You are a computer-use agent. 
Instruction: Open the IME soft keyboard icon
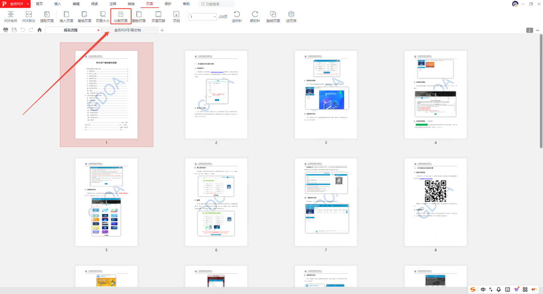point(507,290)
